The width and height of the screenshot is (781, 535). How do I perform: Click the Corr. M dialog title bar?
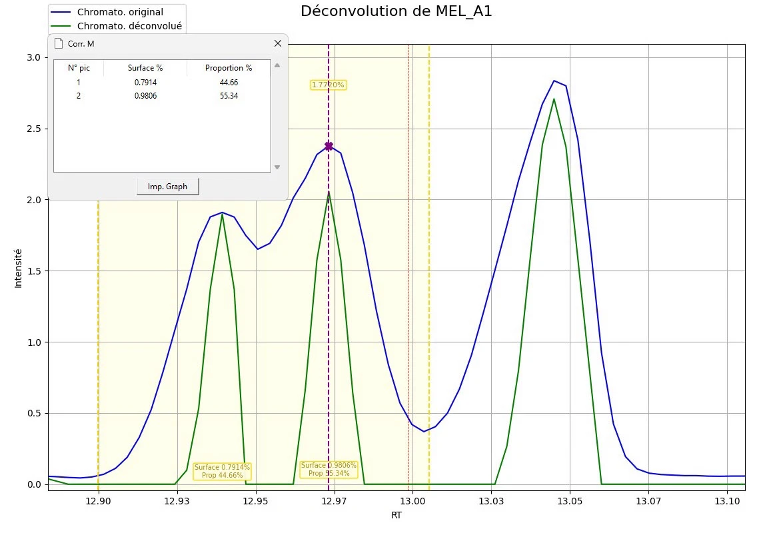coord(167,43)
